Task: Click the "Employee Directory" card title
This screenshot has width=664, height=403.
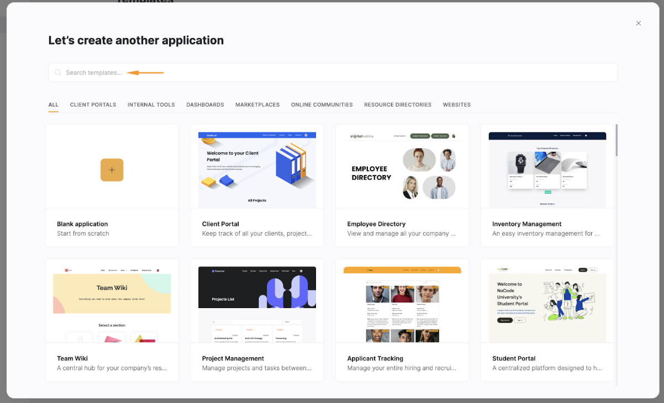Action: 376,224
